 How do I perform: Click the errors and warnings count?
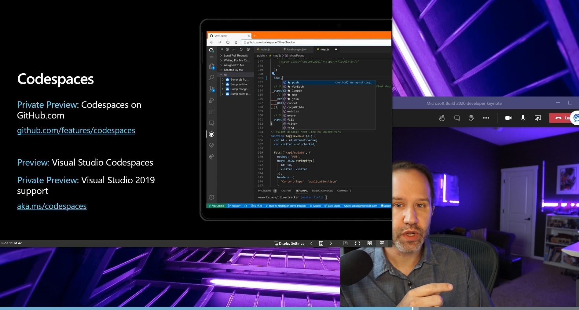pyautogui.click(x=256, y=206)
